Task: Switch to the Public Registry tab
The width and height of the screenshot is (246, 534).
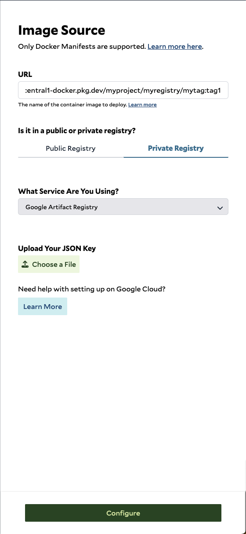Action: (x=71, y=149)
